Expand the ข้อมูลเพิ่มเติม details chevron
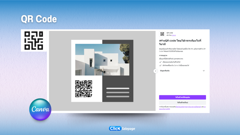 click(x=204, y=71)
